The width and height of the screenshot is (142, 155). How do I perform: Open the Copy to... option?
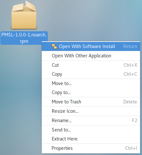point(91,92)
